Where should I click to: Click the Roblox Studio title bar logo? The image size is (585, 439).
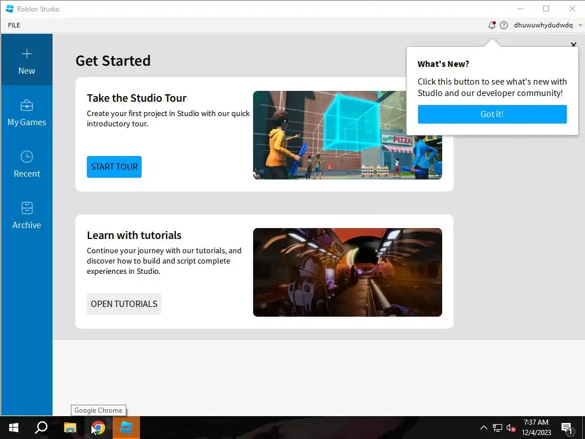pos(10,9)
